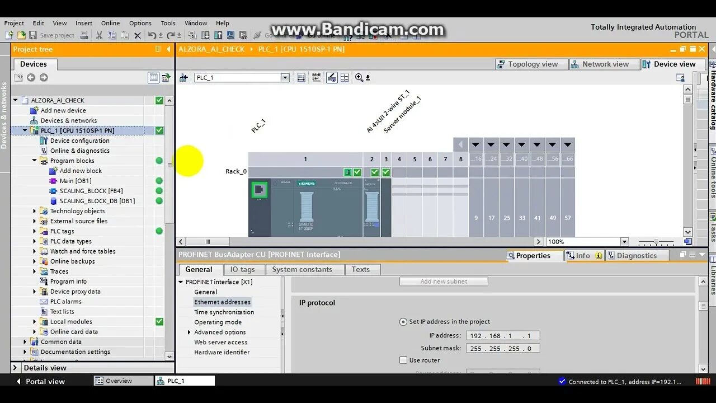
Task: Select Main [OB1] block in tree
Action: pos(76,181)
